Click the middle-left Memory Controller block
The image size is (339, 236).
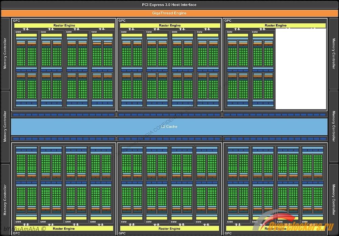[5, 126]
